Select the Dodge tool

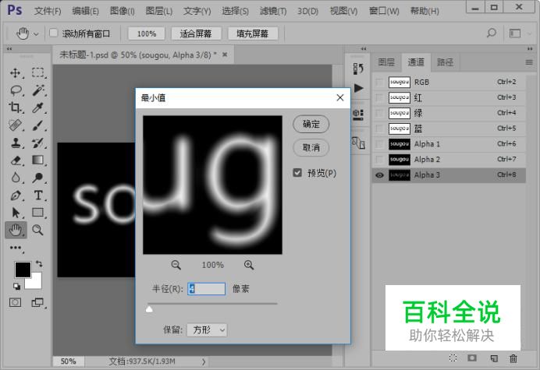pos(37,178)
